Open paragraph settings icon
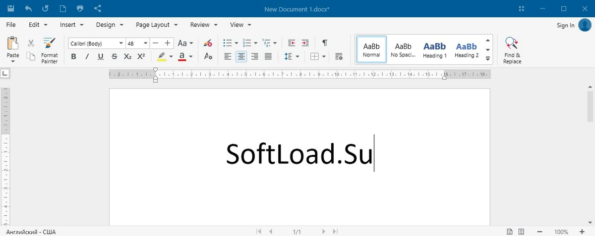This screenshot has width=595, height=236. (x=339, y=56)
